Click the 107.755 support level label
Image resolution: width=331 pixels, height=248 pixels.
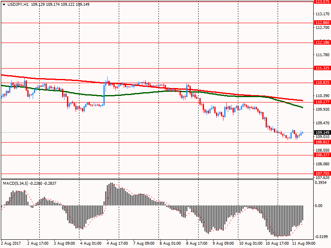pos(322,173)
